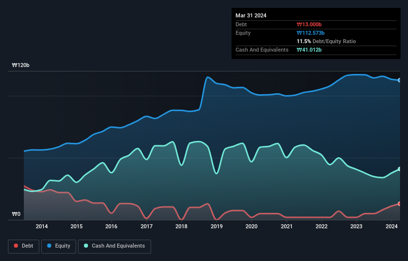Click Cash And Equivalents label in tooltip
The height and width of the screenshot is (261, 408).
tap(262, 50)
